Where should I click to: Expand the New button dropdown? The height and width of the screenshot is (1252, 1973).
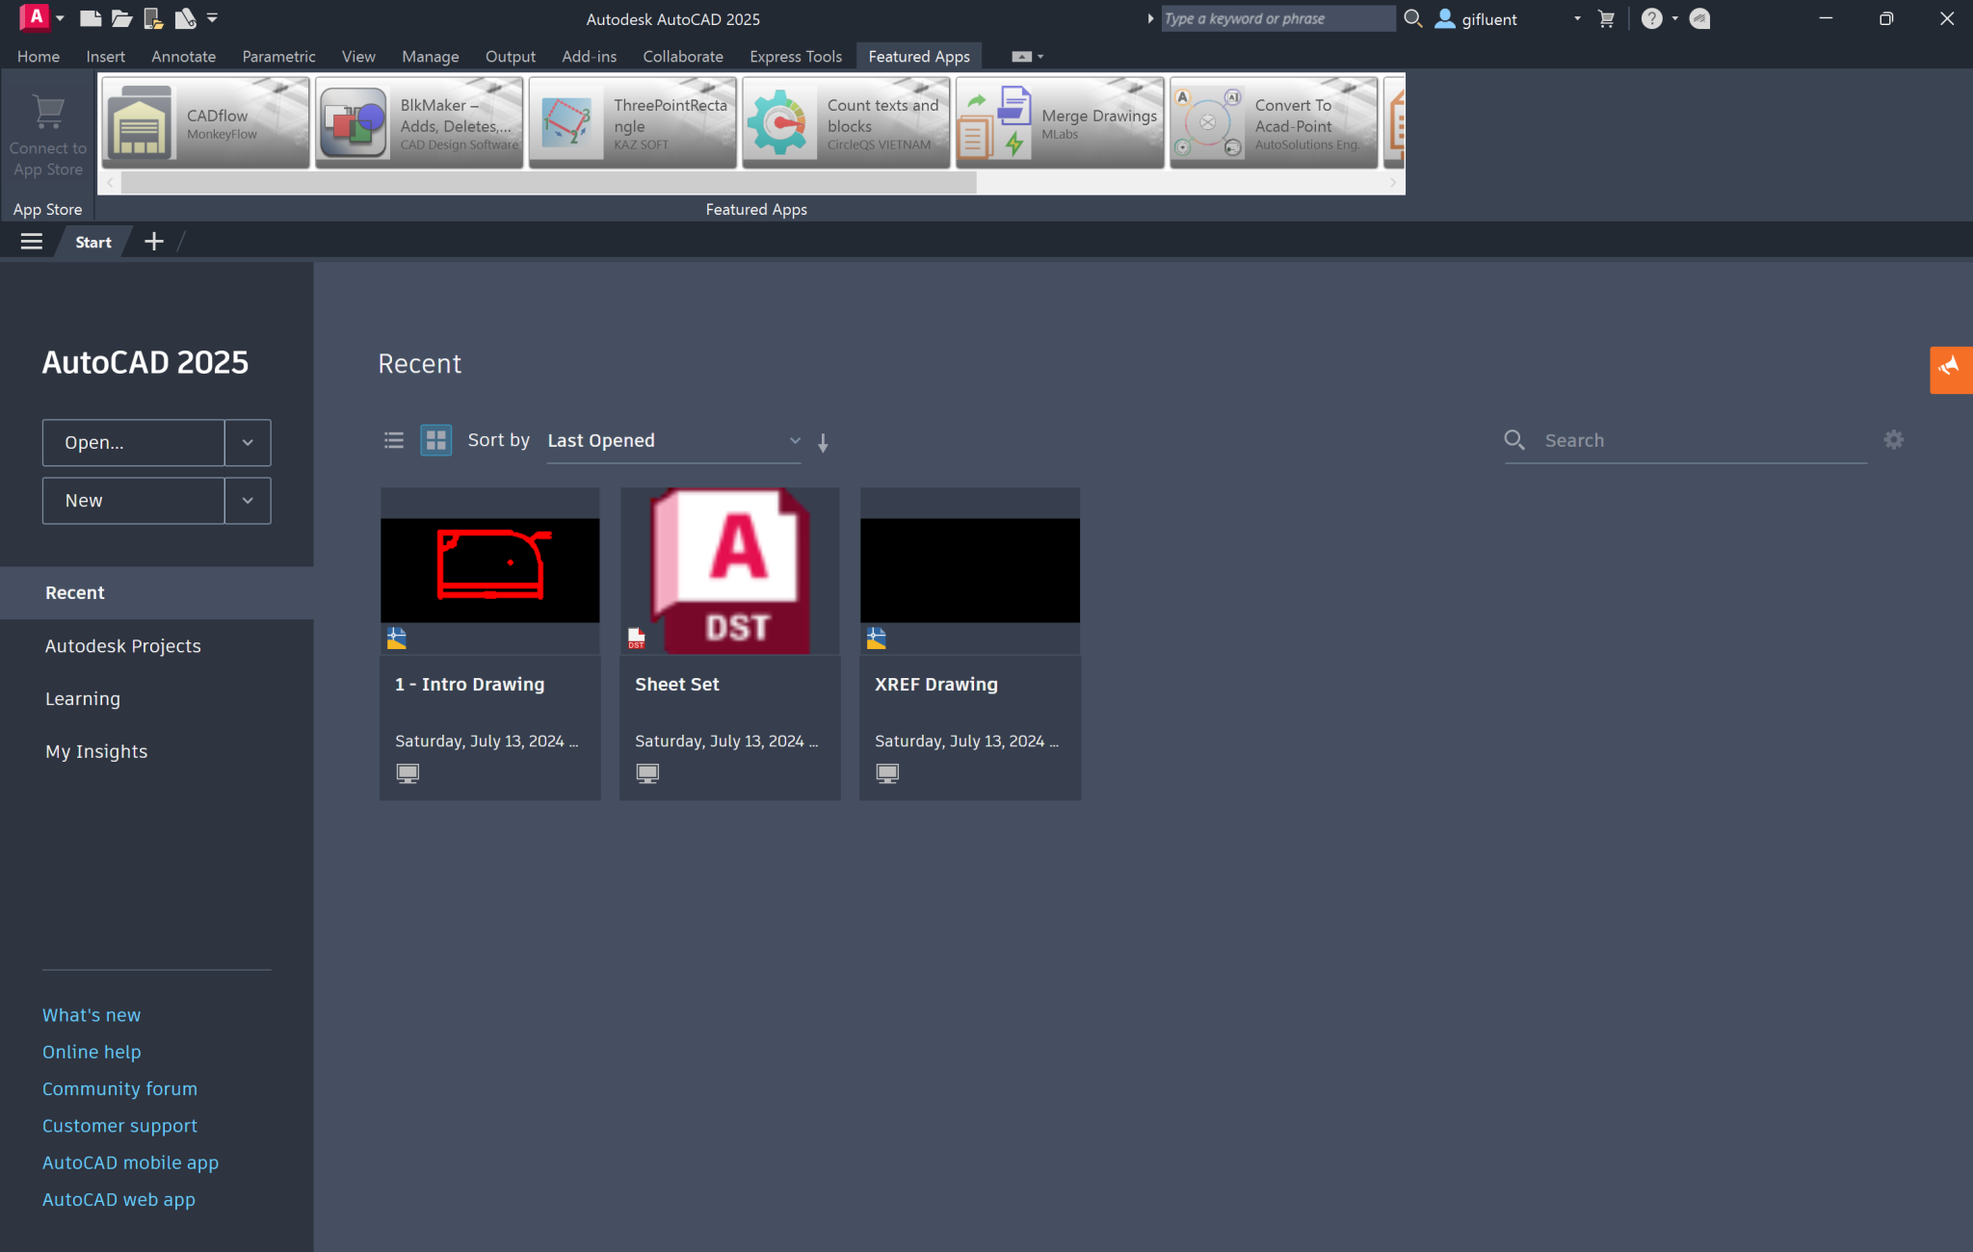(248, 501)
